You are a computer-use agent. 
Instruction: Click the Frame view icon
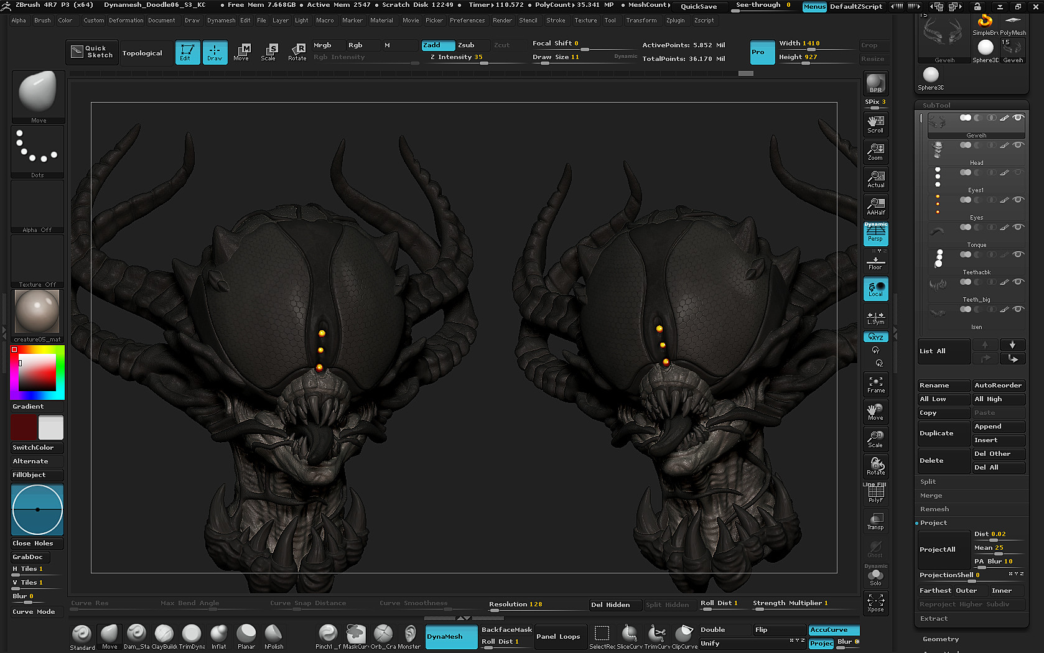click(x=875, y=384)
